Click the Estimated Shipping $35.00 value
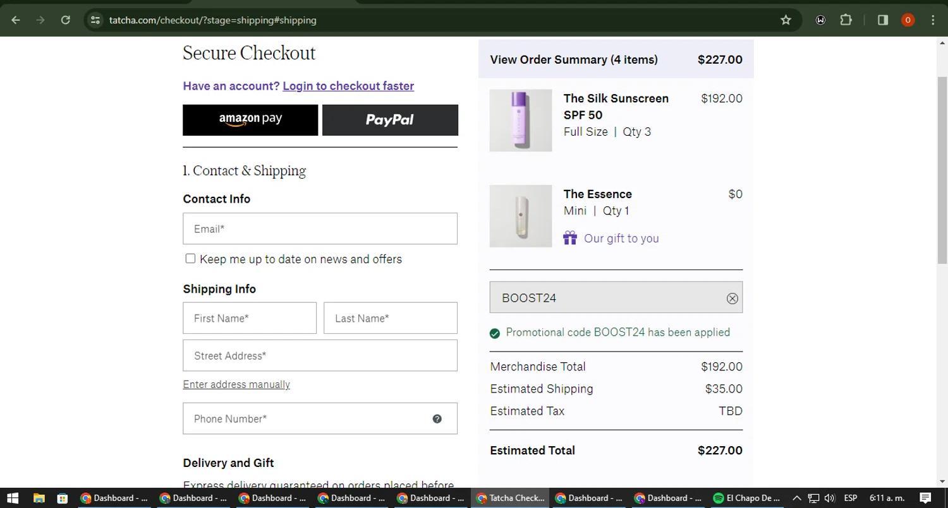The image size is (948, 508). pyautogui.click(x=724, y=389)
